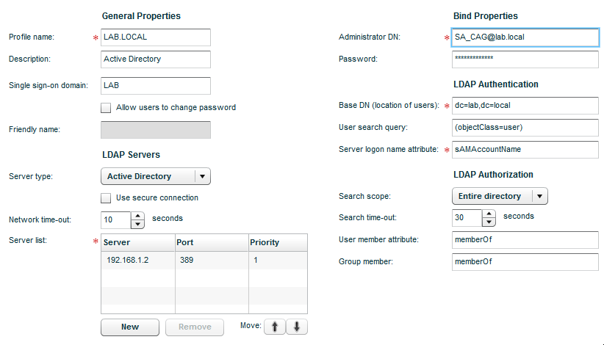
Task: Decrease the Search time-out value
Action: (x=489, y=222)
